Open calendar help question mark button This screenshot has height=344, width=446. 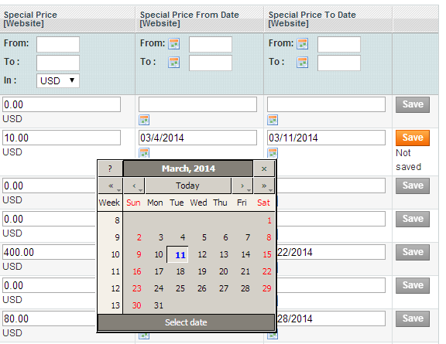click(111, 169)
